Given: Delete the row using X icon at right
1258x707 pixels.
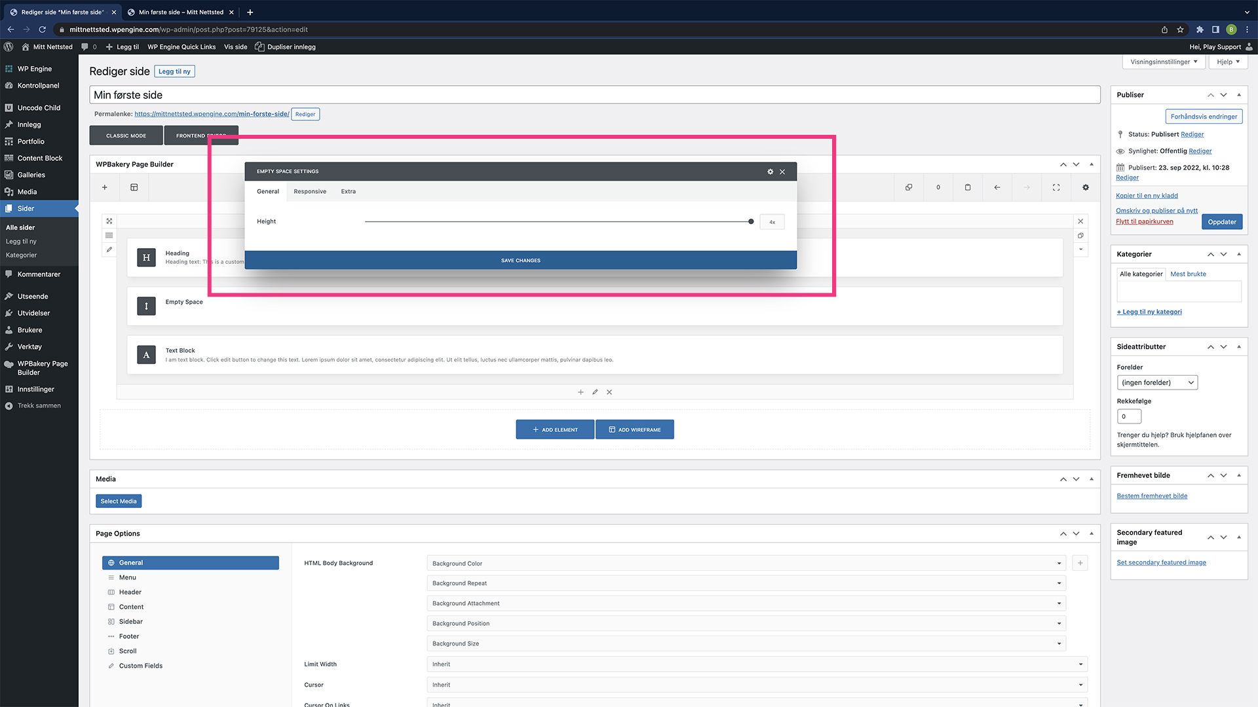Looking at the screenshot, I should pos(1081,221).
